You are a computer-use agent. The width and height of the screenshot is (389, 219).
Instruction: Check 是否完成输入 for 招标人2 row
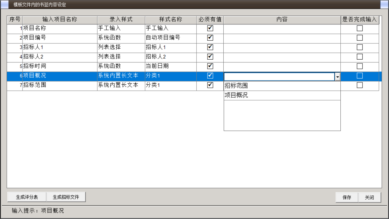[x=359, y=57]
